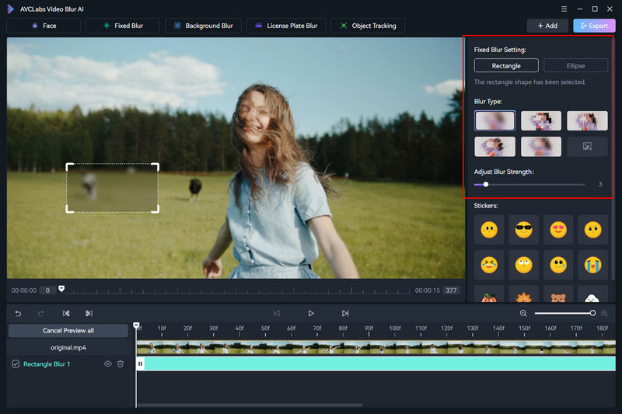Pick the smiling tear emoji sticker
The width and height of the screenshot is (622, 414).
558,265
